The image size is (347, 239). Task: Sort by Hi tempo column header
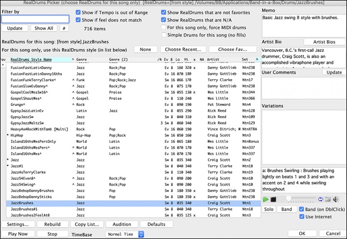click(186, 59)
